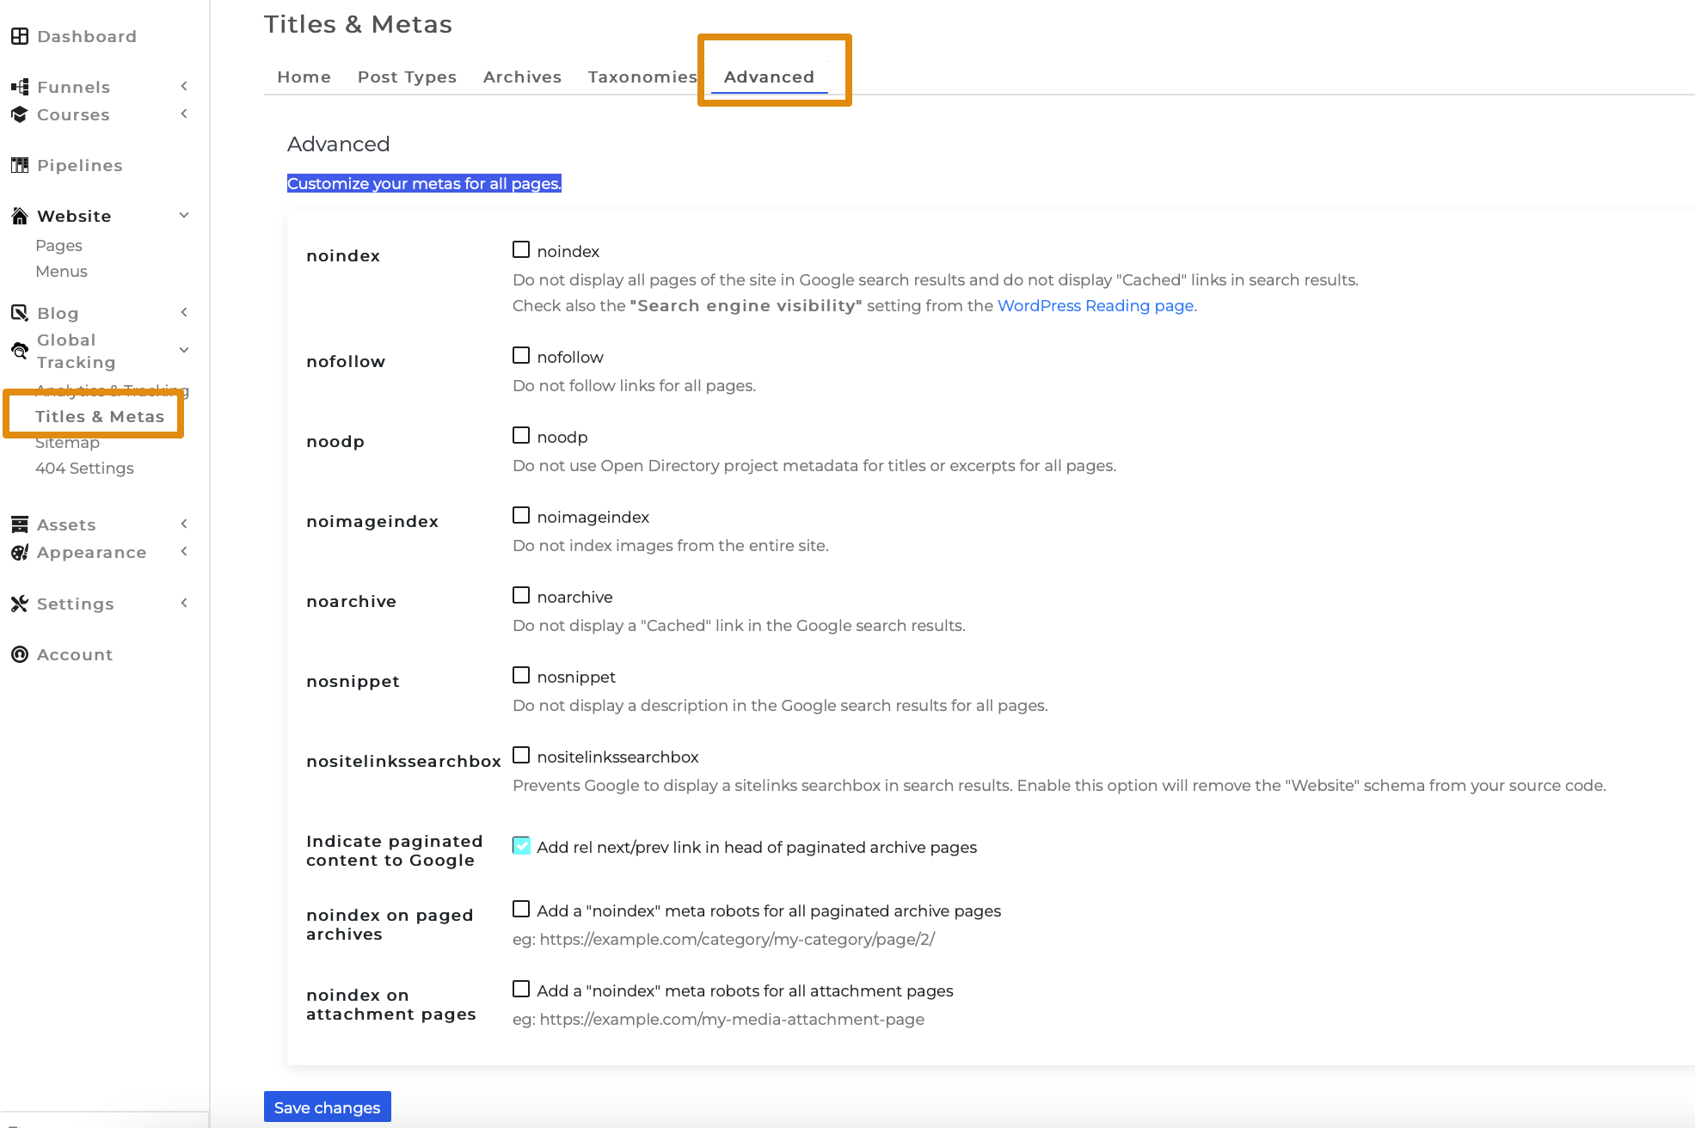Click the Courses graduation cap icon
This screenshot has height=1128, width=1695.
point(19,113)
